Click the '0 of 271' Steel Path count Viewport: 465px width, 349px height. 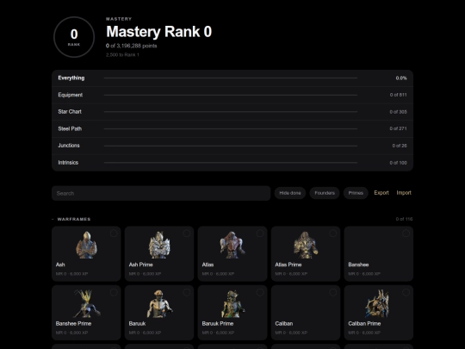click(x=399, y=128)
